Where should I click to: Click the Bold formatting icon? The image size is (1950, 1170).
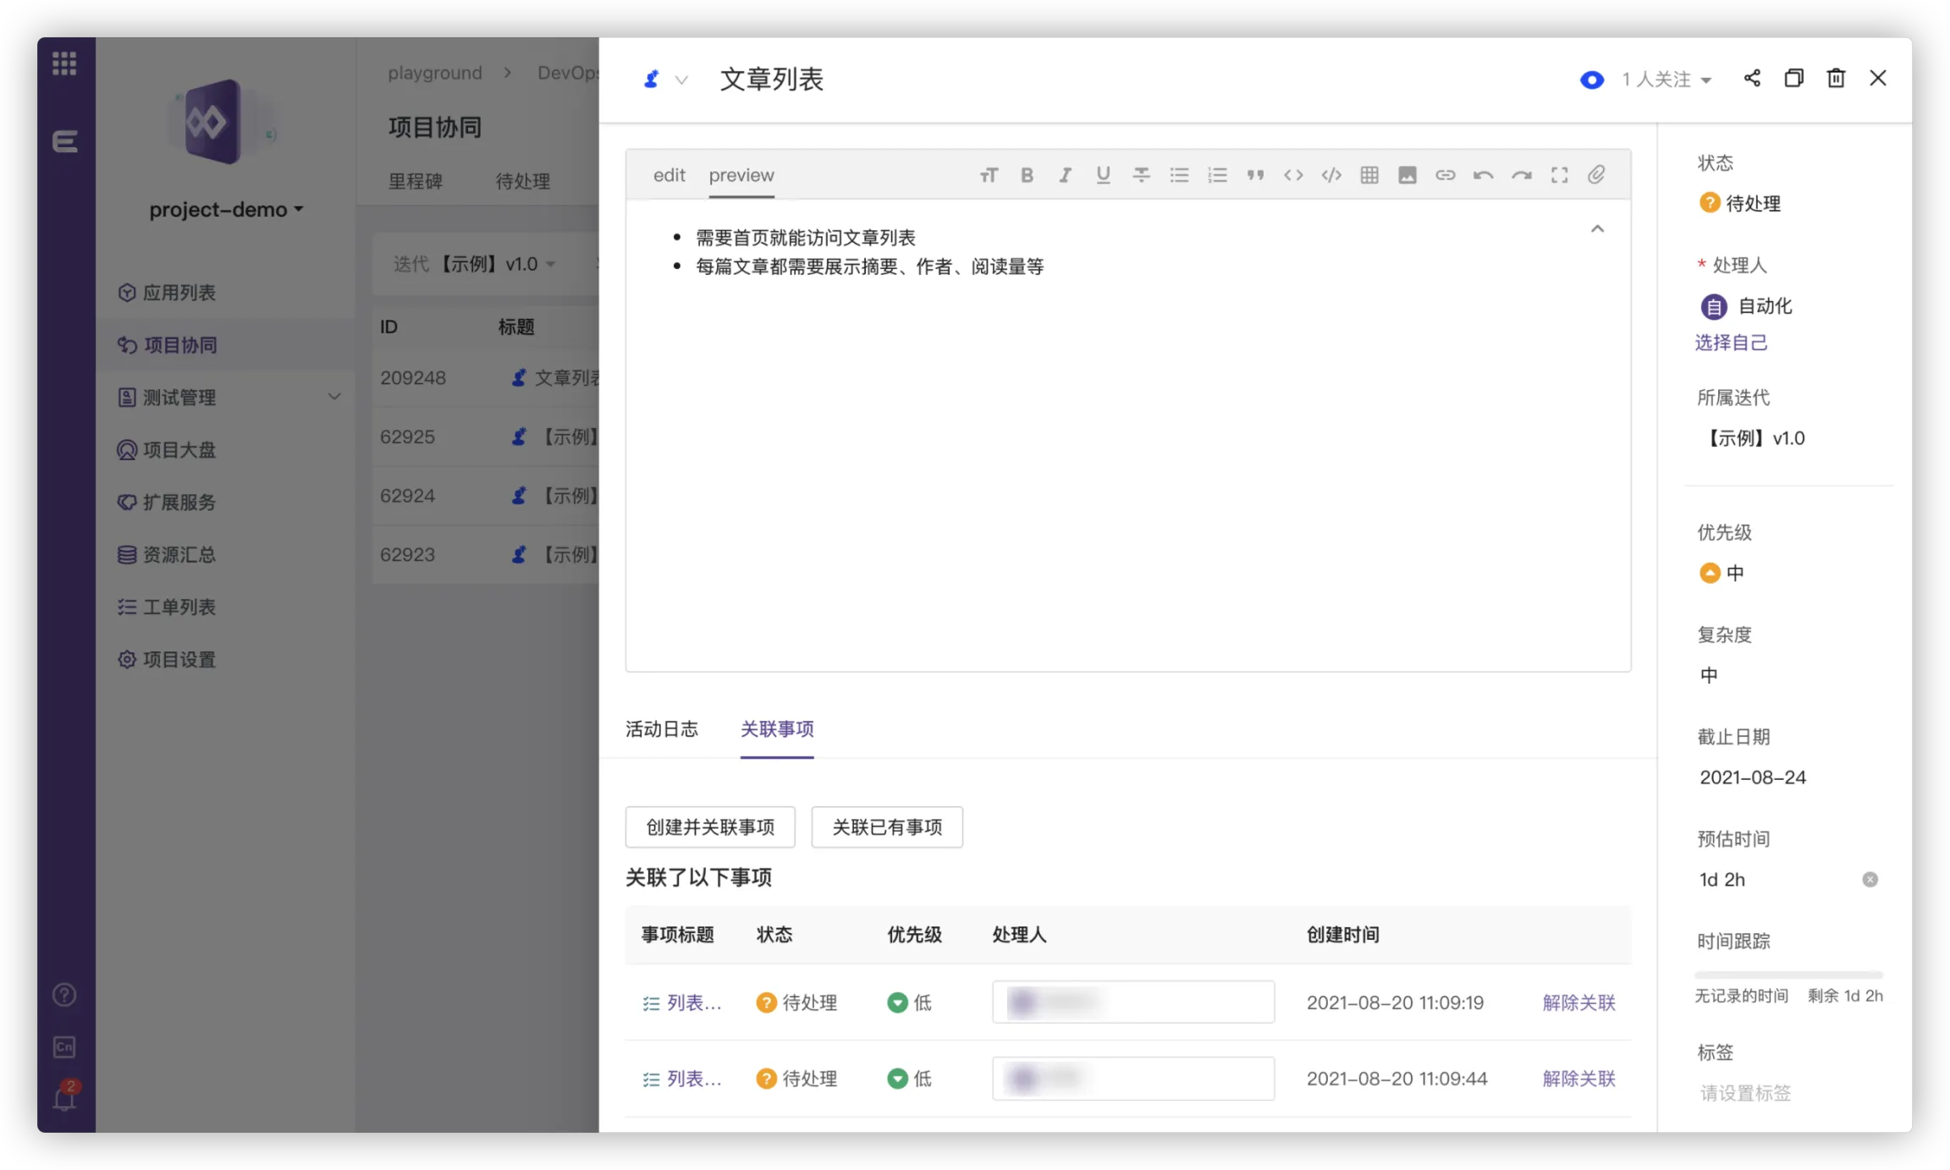[1027, 175]
